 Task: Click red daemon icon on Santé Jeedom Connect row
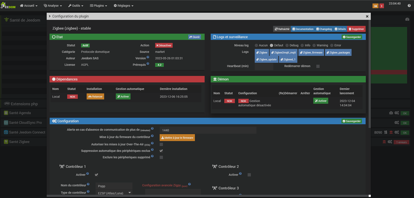(x=391, y=132)
